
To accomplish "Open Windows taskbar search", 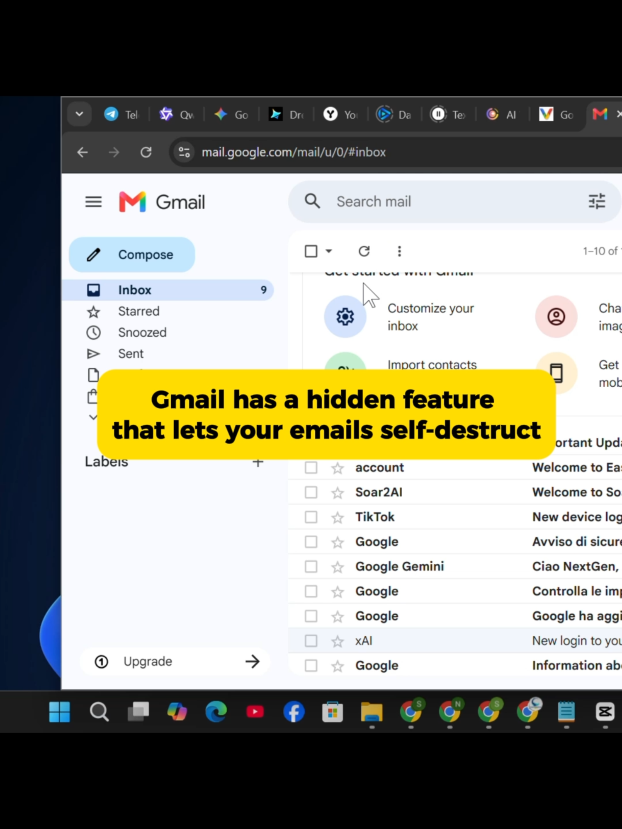I will point(99,712).
